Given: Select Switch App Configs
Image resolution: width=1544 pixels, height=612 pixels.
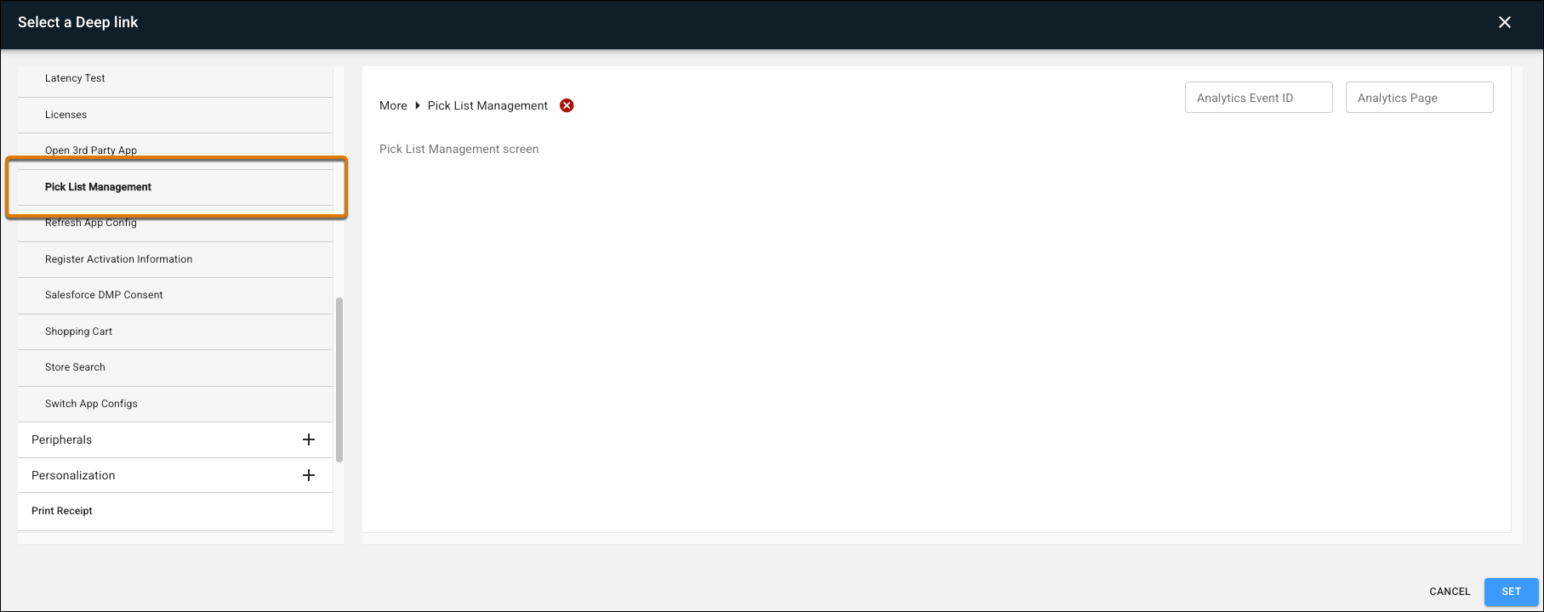Looking at the screenshot, I should point(175,404).
